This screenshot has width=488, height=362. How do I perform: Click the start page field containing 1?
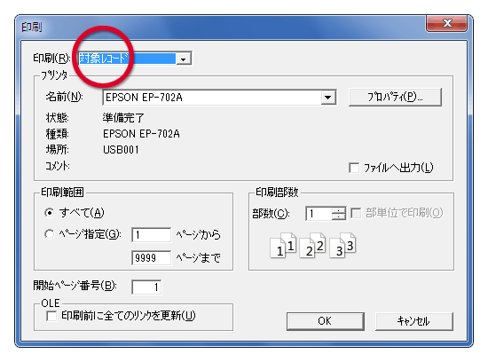(151, 234)
